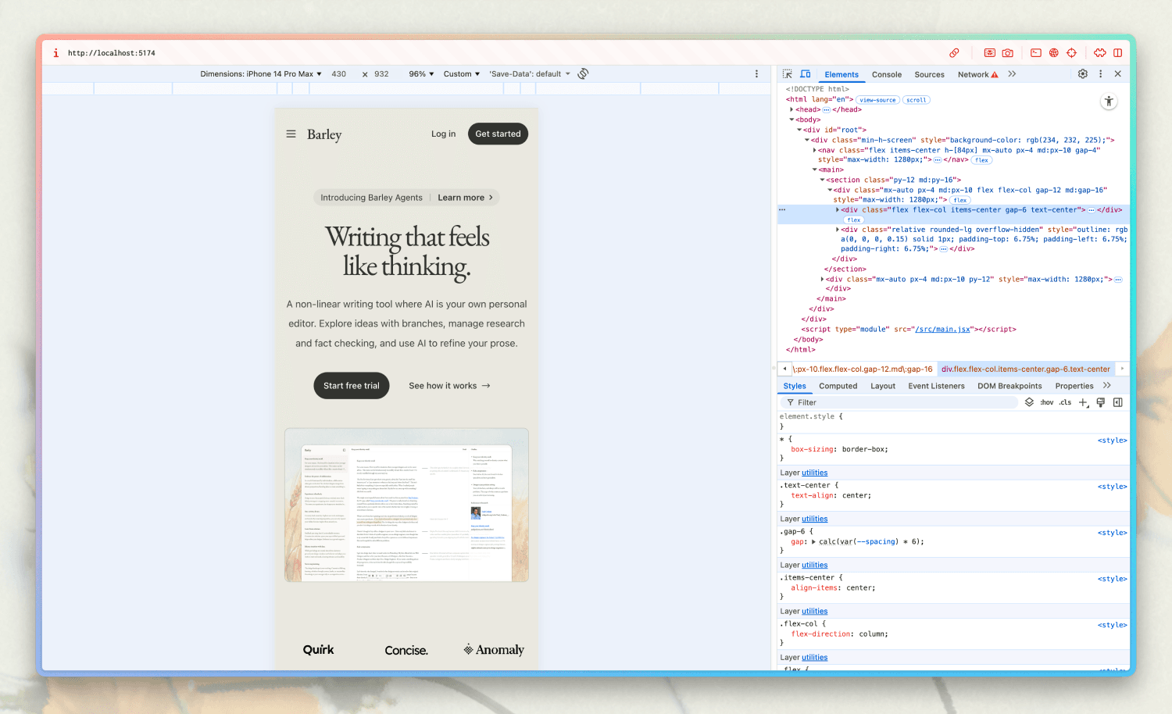The image size is (1172, 714).
Task: Click the app screenshot thumbnail on page
Action: 406,505
